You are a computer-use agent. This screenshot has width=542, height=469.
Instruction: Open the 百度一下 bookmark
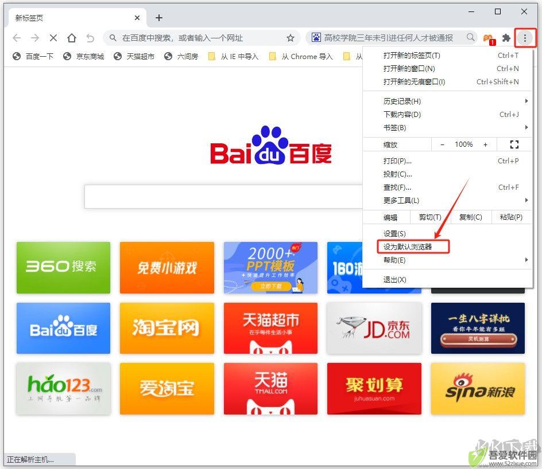click(33, 56)
